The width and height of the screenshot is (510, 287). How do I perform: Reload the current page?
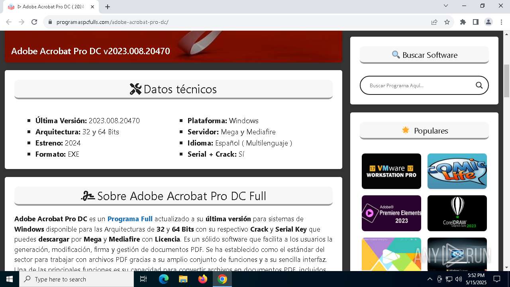coord(34,22)
